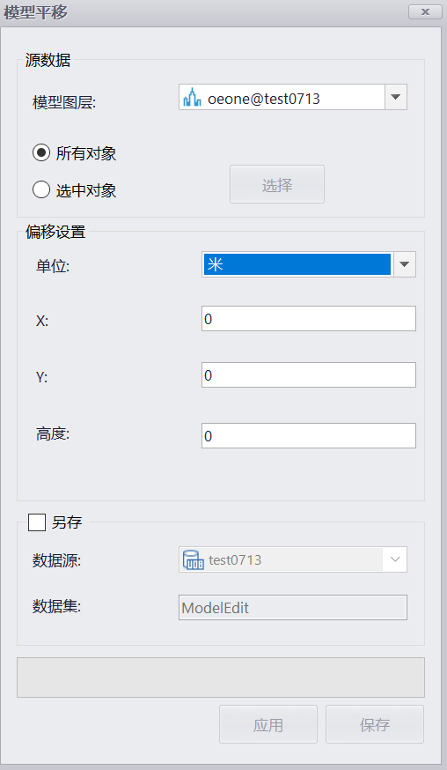The image size is (447, 770).
Task: Focus the X offset input field
Action: coord(309,319)
